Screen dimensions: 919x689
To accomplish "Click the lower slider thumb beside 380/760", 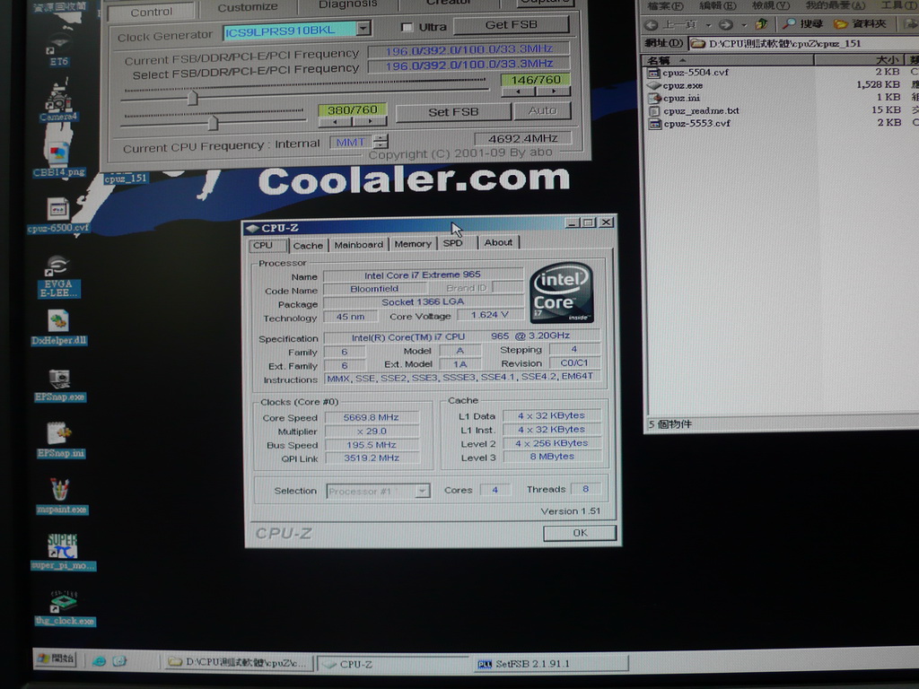I will [x=213, y=122].
